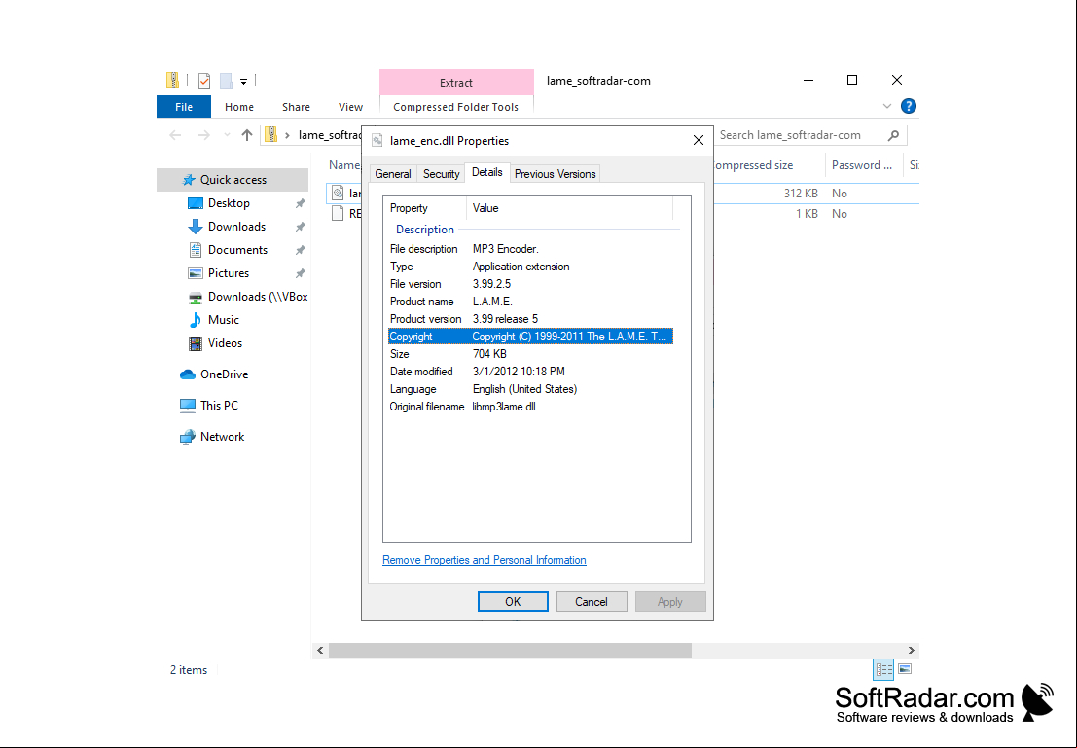Click the Properties icon in the Quick Access Toolbar
The height and width of the screenshot is (748, 1077).
204,81
